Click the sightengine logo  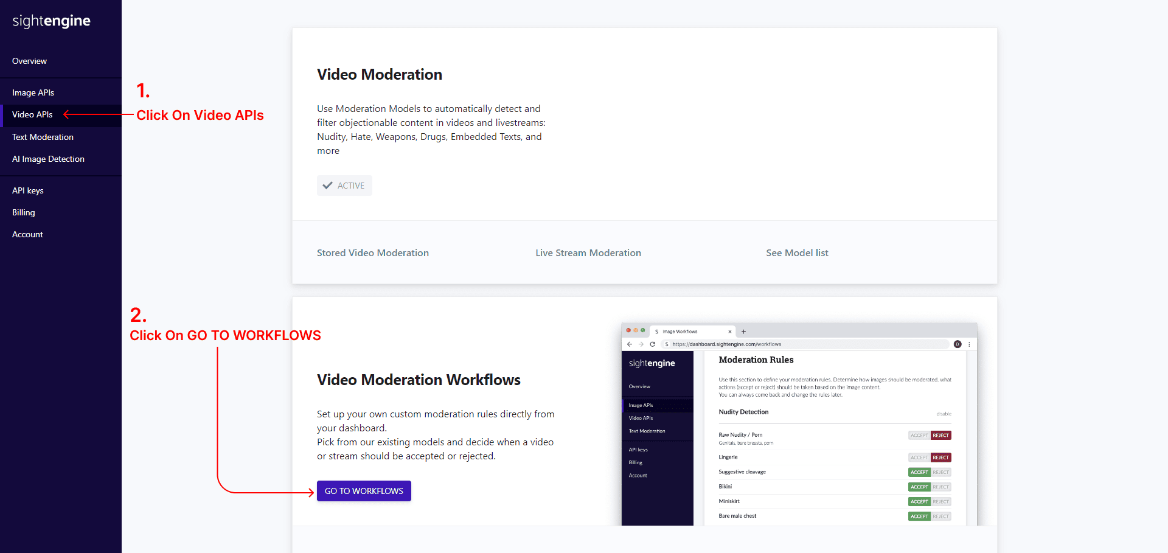point(51,21)
